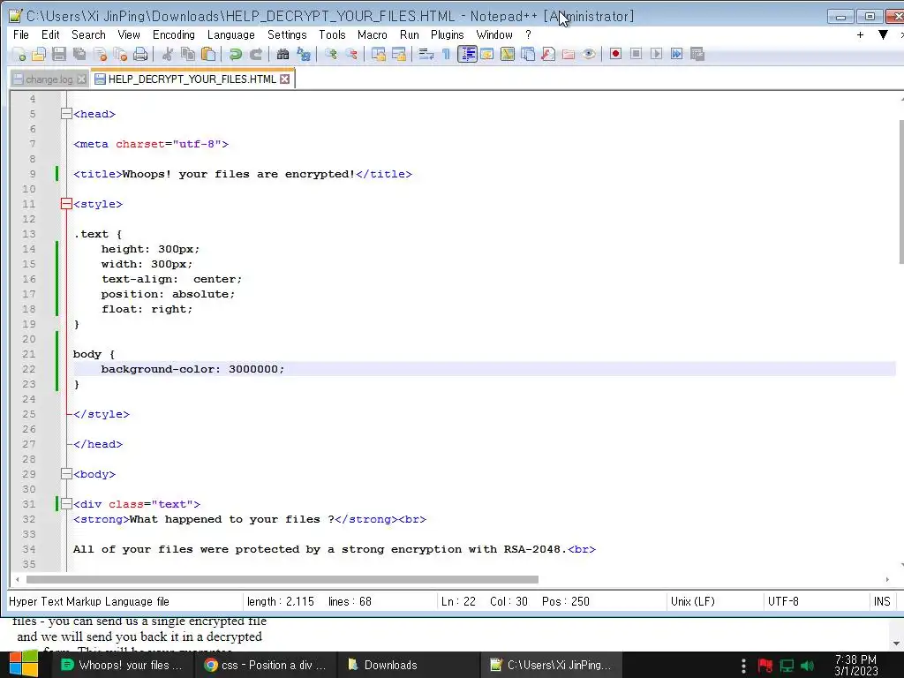Collapse the body tag fold marker
This screenshot has height=678, width=904.
tap(66, 474)
